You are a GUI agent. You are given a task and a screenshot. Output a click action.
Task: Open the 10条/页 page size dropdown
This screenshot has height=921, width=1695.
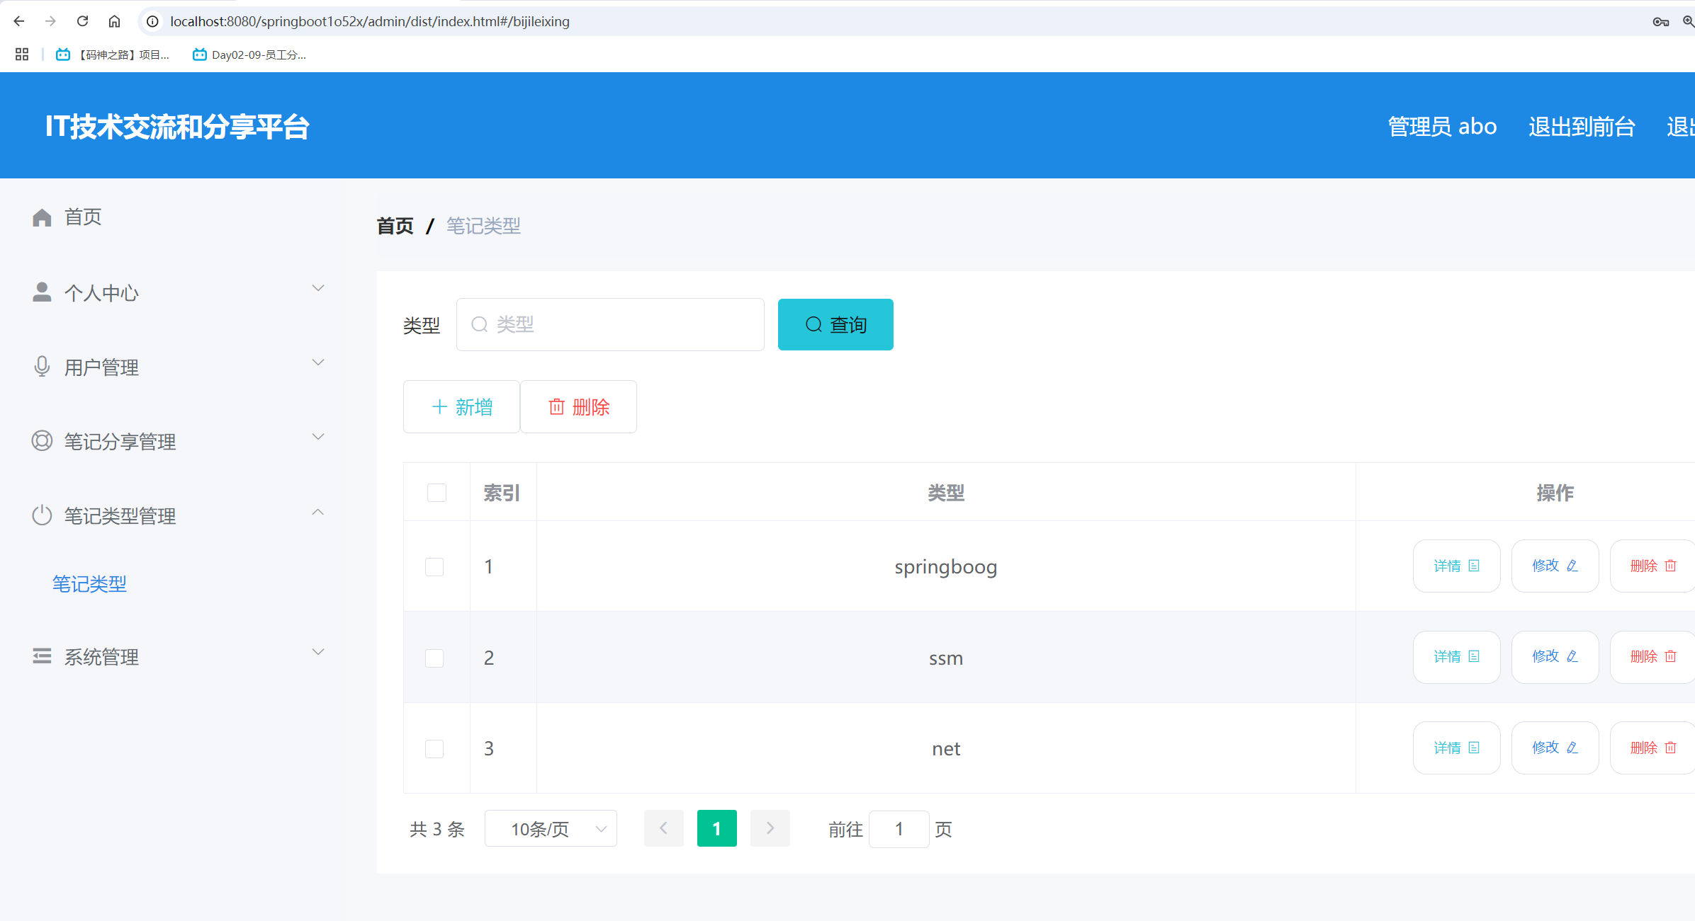[551, 828]
